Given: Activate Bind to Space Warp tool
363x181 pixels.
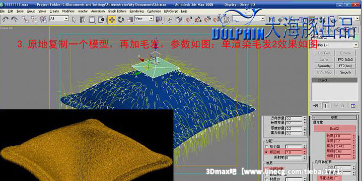Looking at the screenshot, I should 43,20.
